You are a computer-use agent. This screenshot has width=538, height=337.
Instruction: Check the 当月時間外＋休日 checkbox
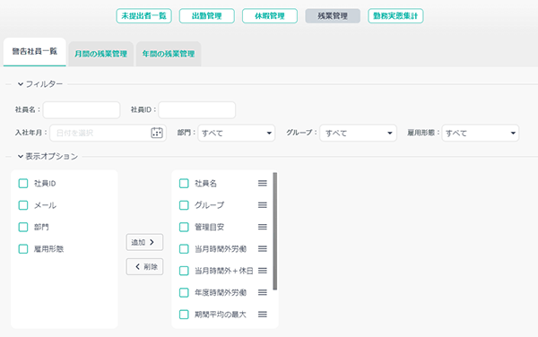(x=184, y=271)
